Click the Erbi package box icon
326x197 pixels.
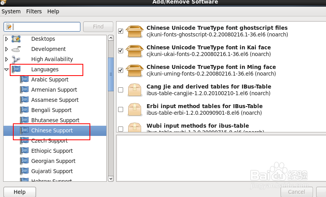[x=135, y=110]
